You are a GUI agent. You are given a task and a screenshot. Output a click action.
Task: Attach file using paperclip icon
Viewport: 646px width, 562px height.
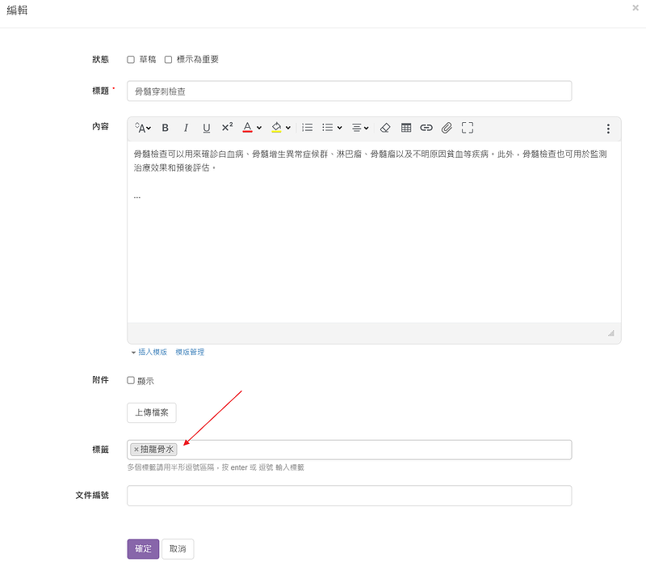click(x=447, y=128)
